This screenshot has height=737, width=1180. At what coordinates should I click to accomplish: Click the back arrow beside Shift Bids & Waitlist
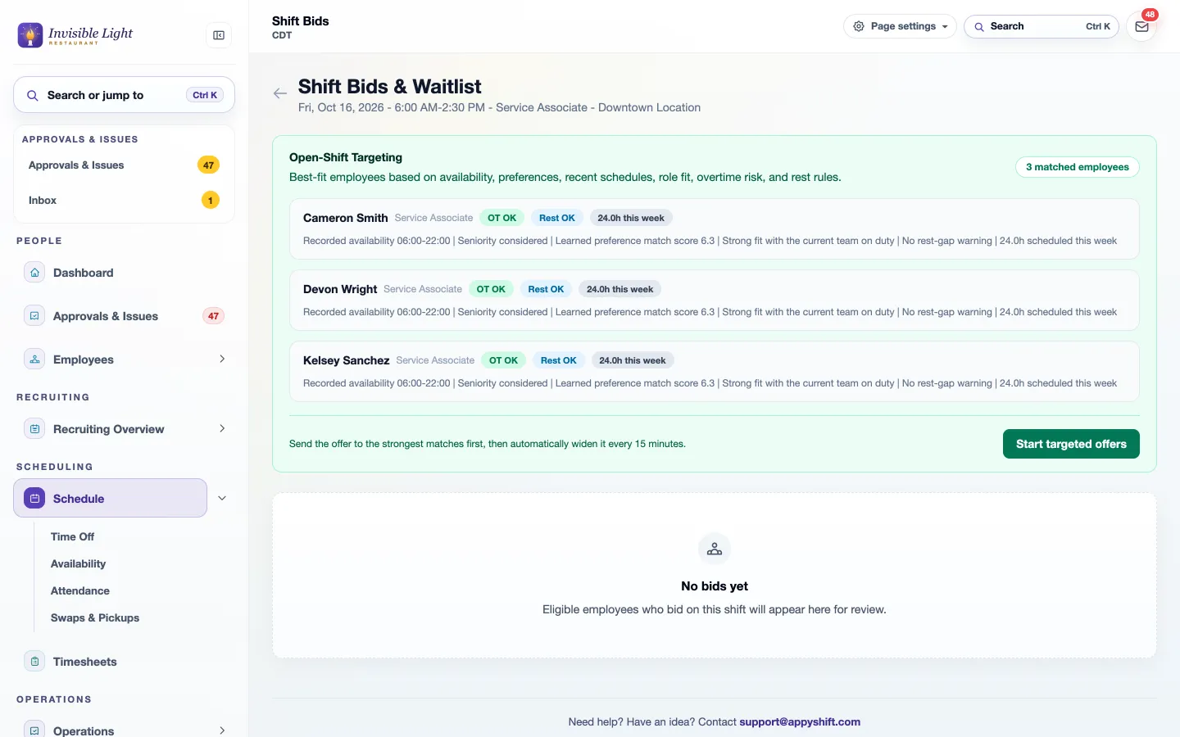coord(280,93)
